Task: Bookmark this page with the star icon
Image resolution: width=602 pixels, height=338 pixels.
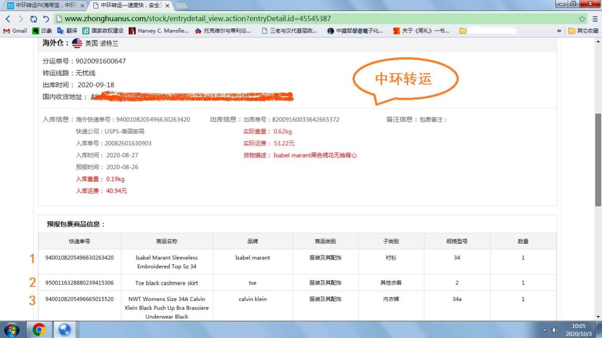Action: 582,19
